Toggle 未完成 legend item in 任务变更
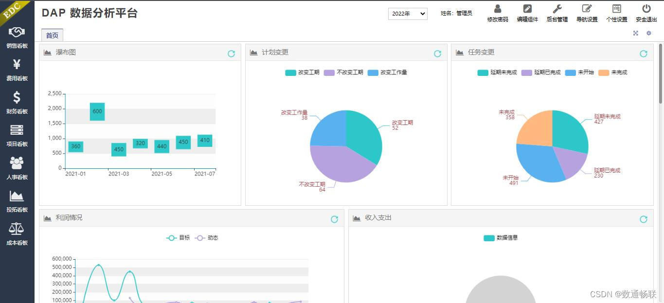664x303 pixels. (x=612, y=72)
